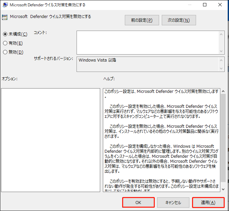Screen dimensions: 229x211
Task: Click the empty options list pane
Action: 51,140
